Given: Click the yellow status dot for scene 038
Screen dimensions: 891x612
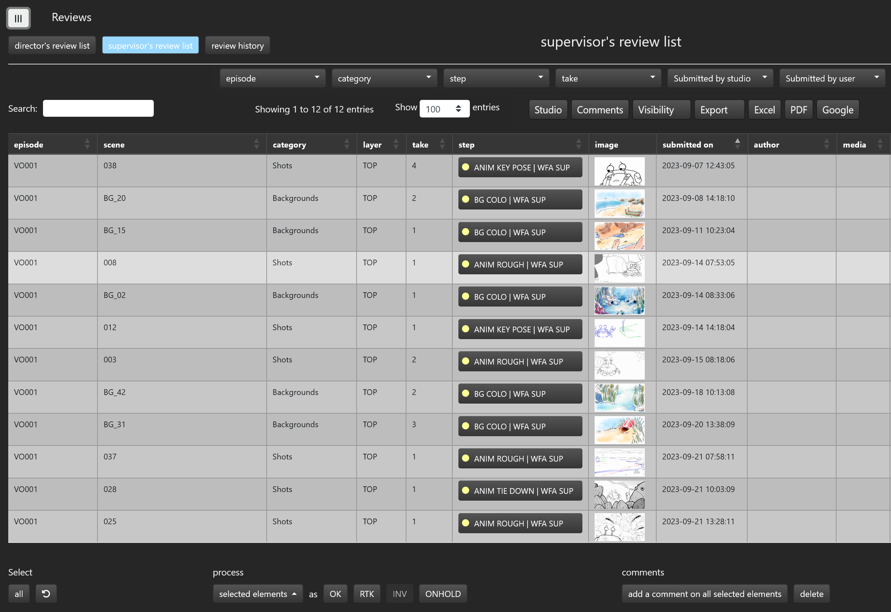Looking at the screenshot, I should pos(466,167).
